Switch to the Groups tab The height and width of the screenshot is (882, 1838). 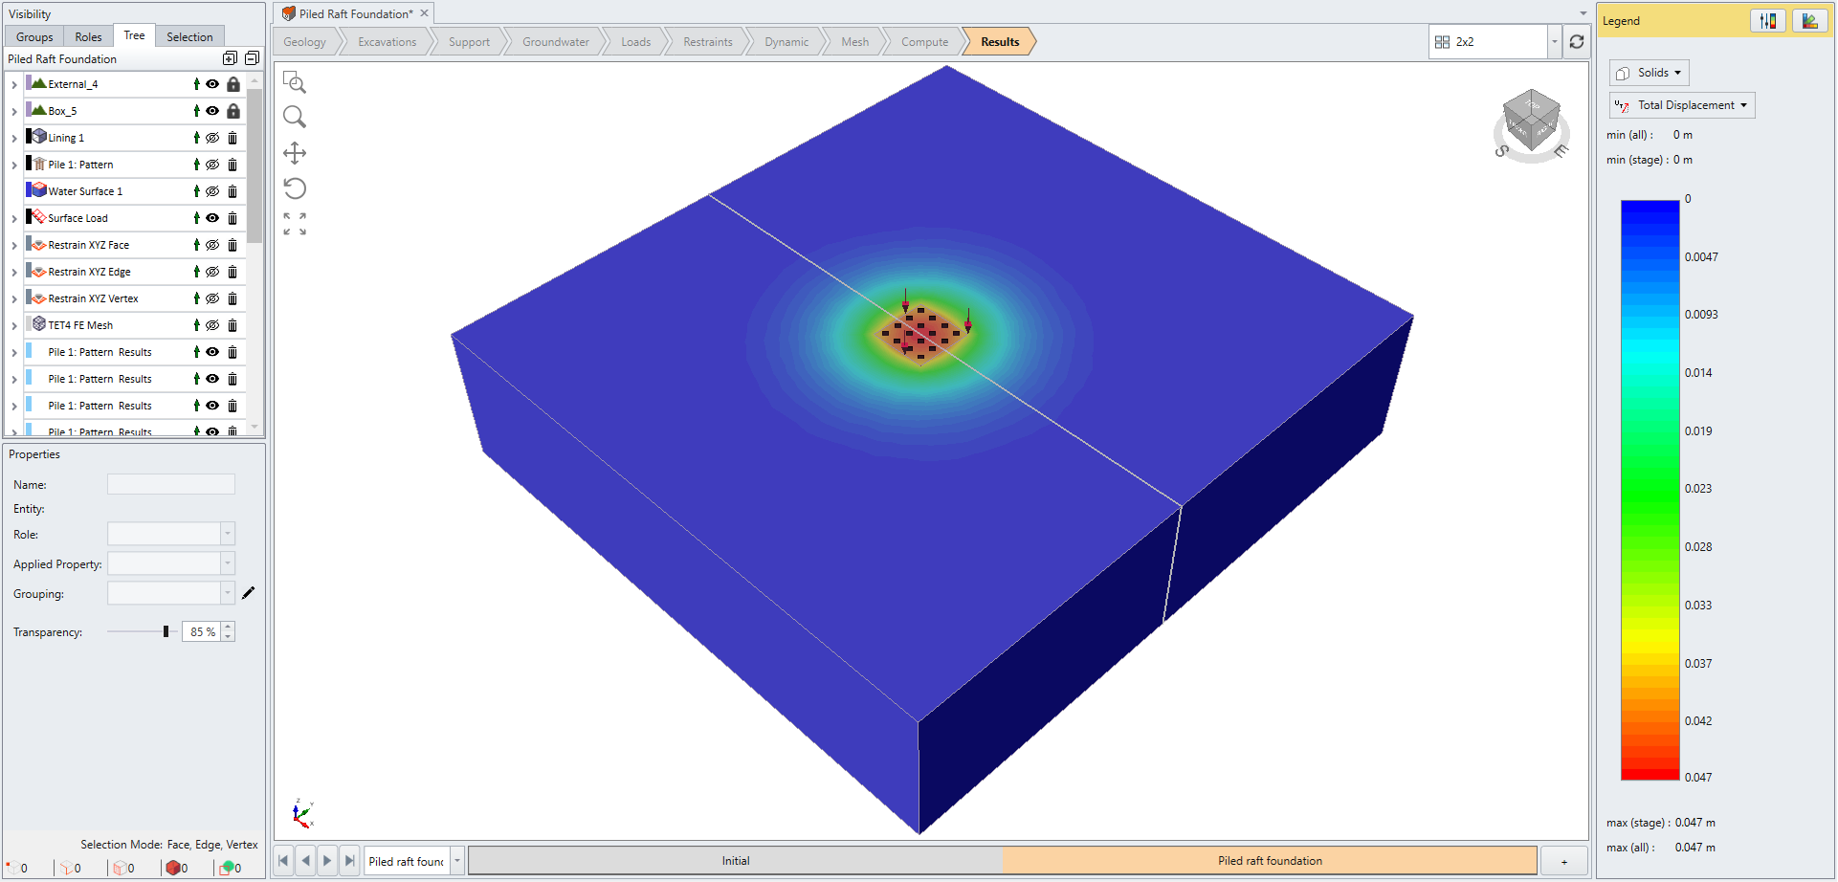click(34, 37)
